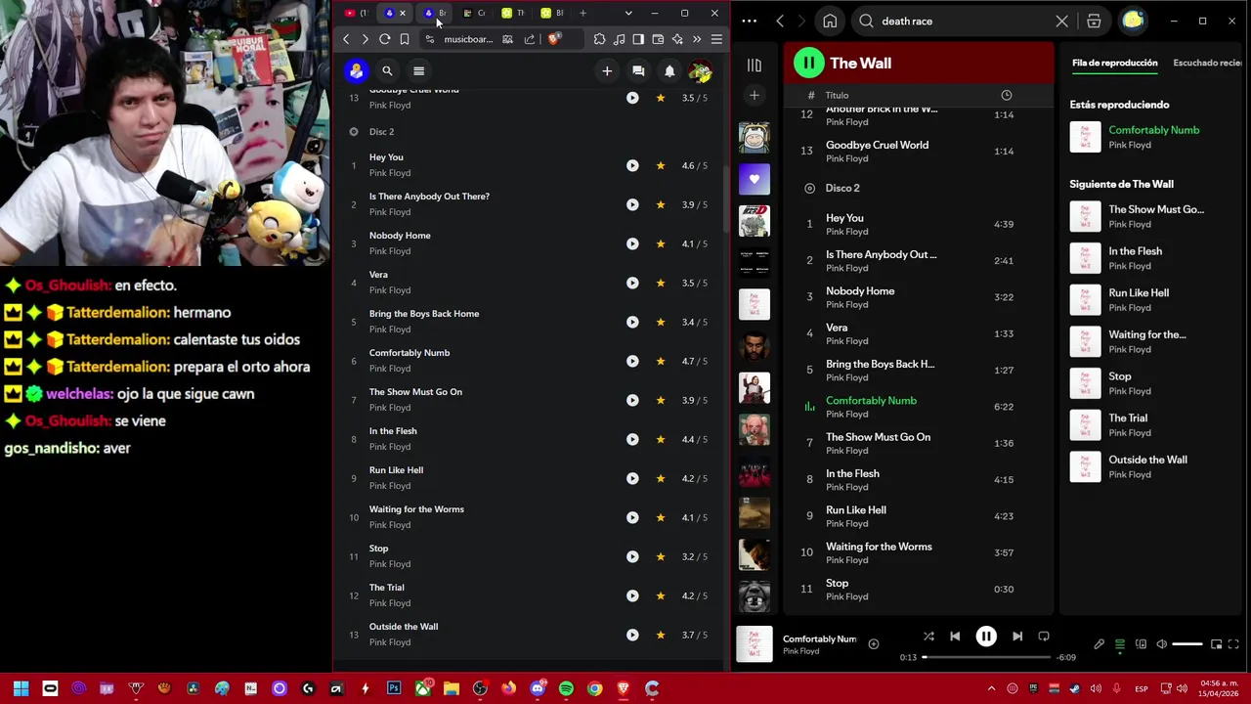
Task: Adjust the Spotify volume slider
Action: point(1187,644)
